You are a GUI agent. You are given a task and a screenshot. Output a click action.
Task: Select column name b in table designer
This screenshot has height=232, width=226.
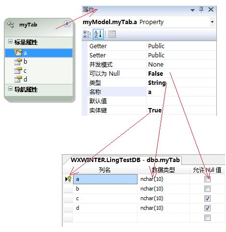(x=105, y=189)
